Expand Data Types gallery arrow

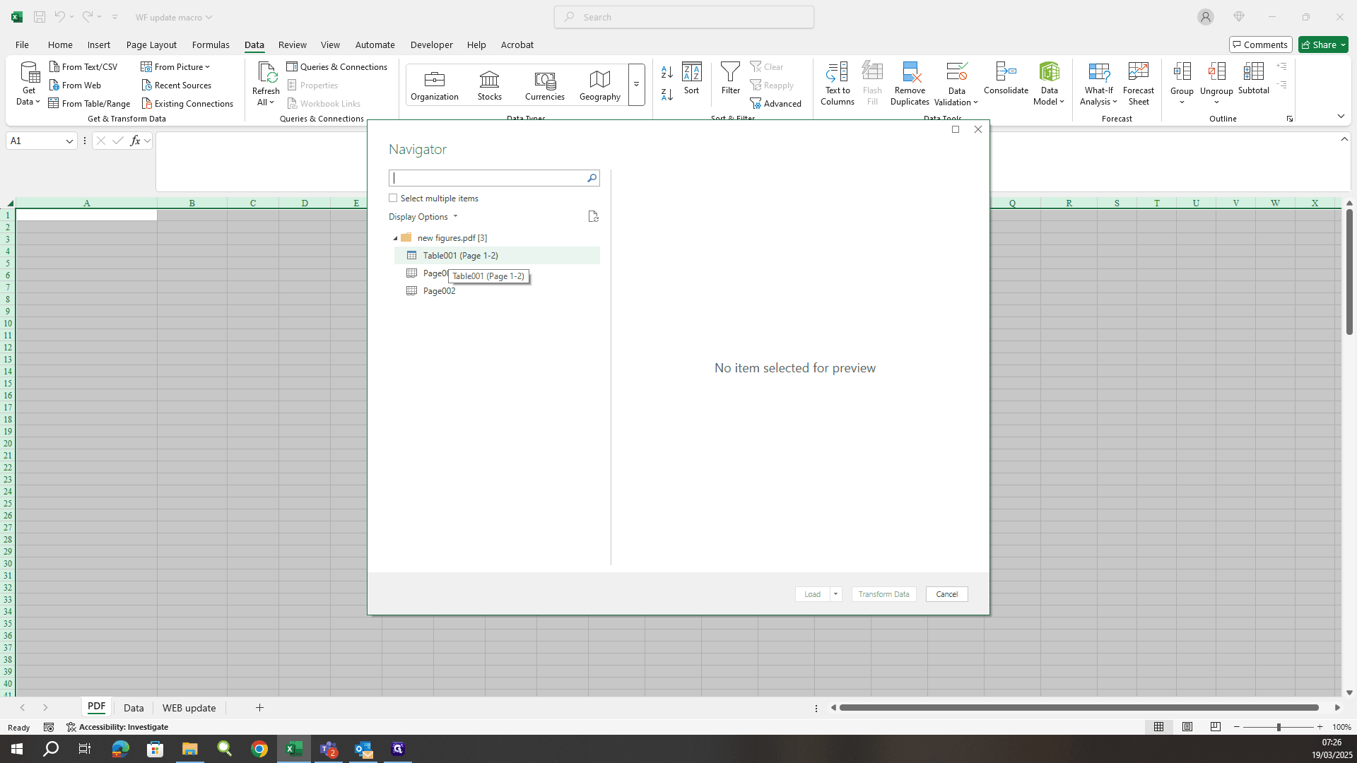click(636, 85)
